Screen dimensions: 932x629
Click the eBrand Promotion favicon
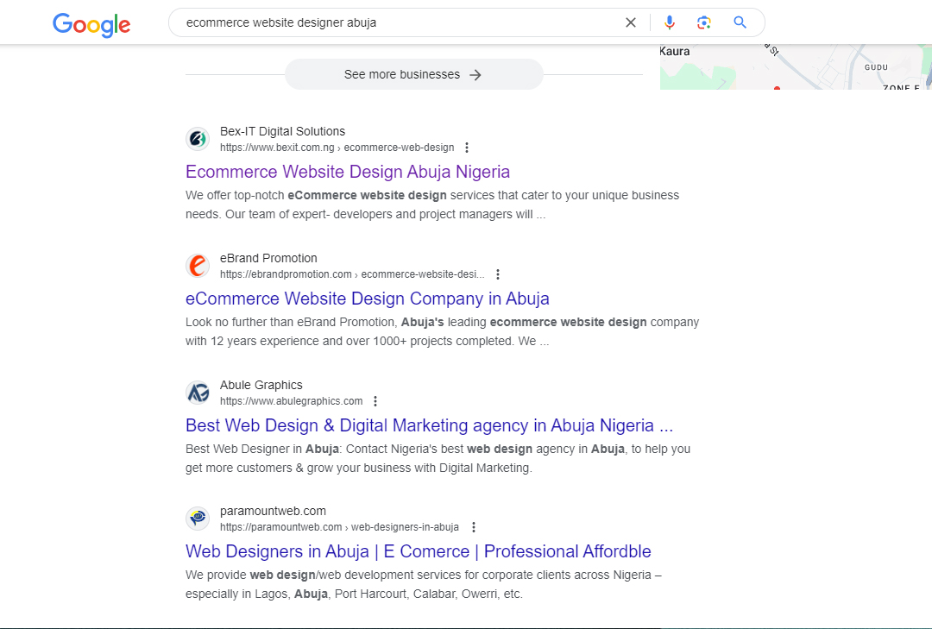pyautogui.click(x=198, y=266)
